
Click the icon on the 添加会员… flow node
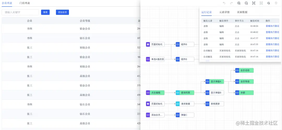[148, 115]
